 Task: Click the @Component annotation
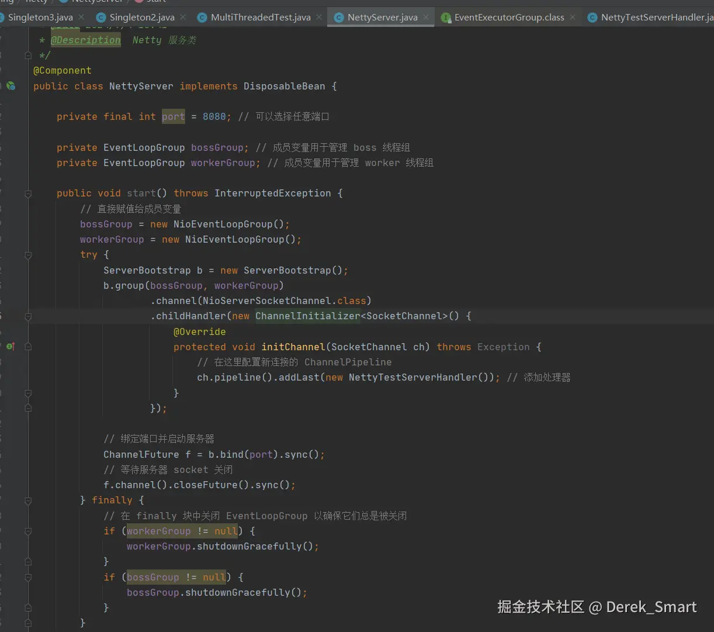[63, 71]
